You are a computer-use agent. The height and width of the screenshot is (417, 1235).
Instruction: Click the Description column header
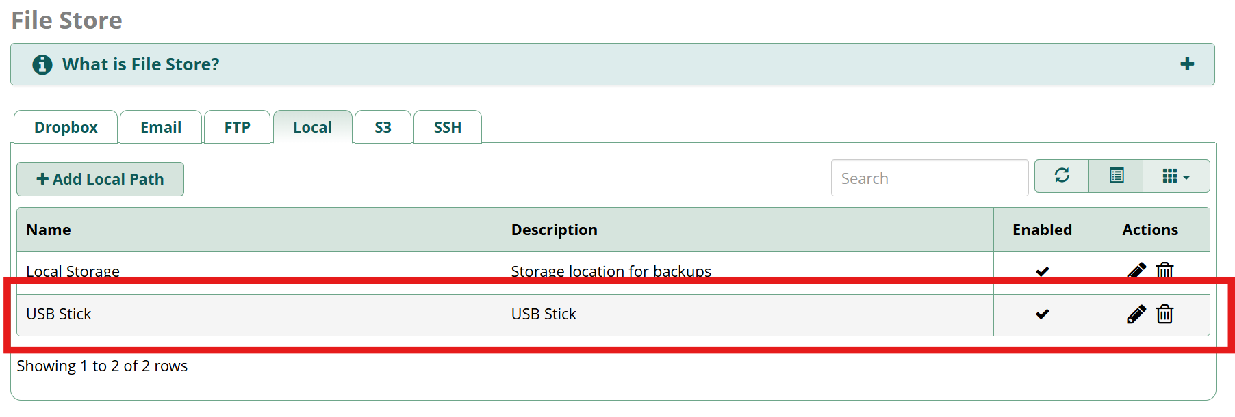[x=554, y=230]
